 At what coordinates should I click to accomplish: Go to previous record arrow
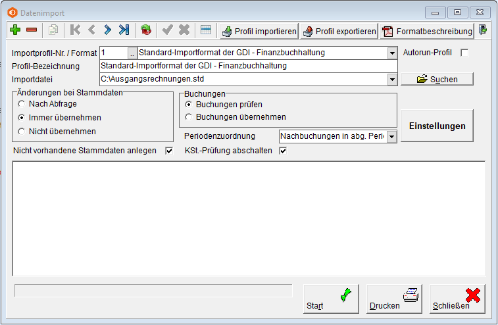point(91,30)
